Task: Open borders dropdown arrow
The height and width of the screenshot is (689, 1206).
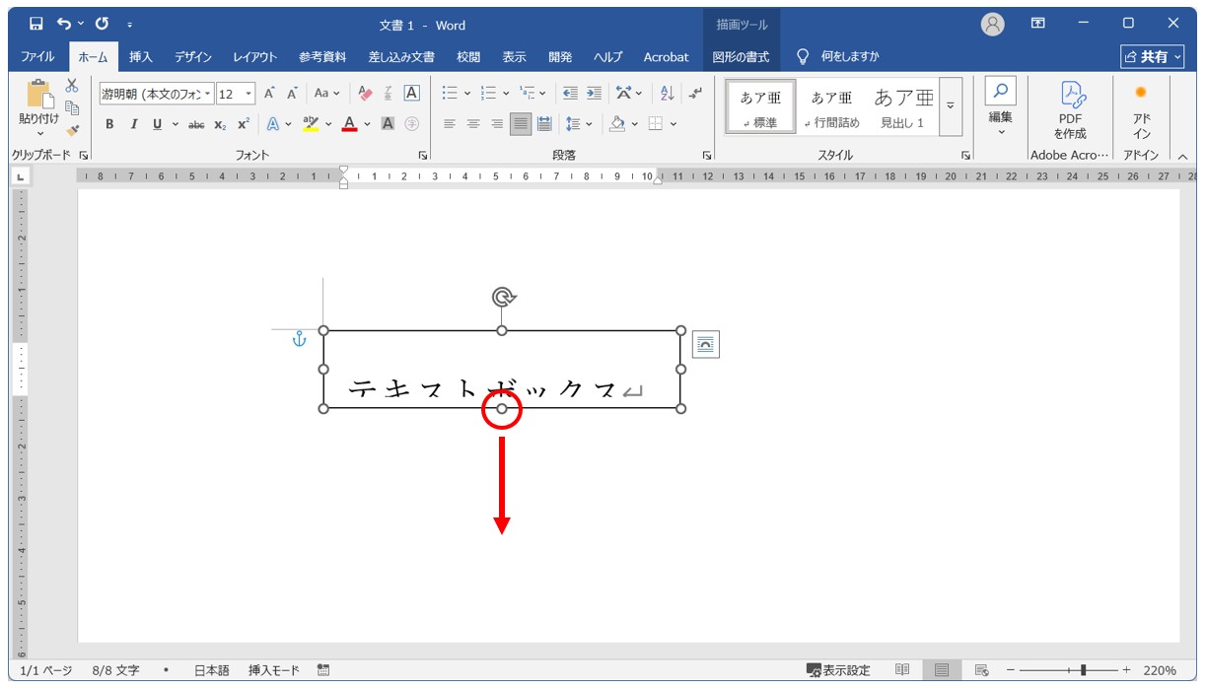Action: point(674,124)
